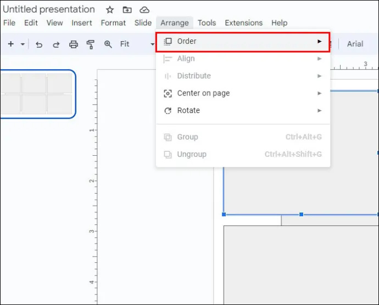Click the bottom-left selection handle
This screenshot has height=305, width=379.
(x=224, y=214)
